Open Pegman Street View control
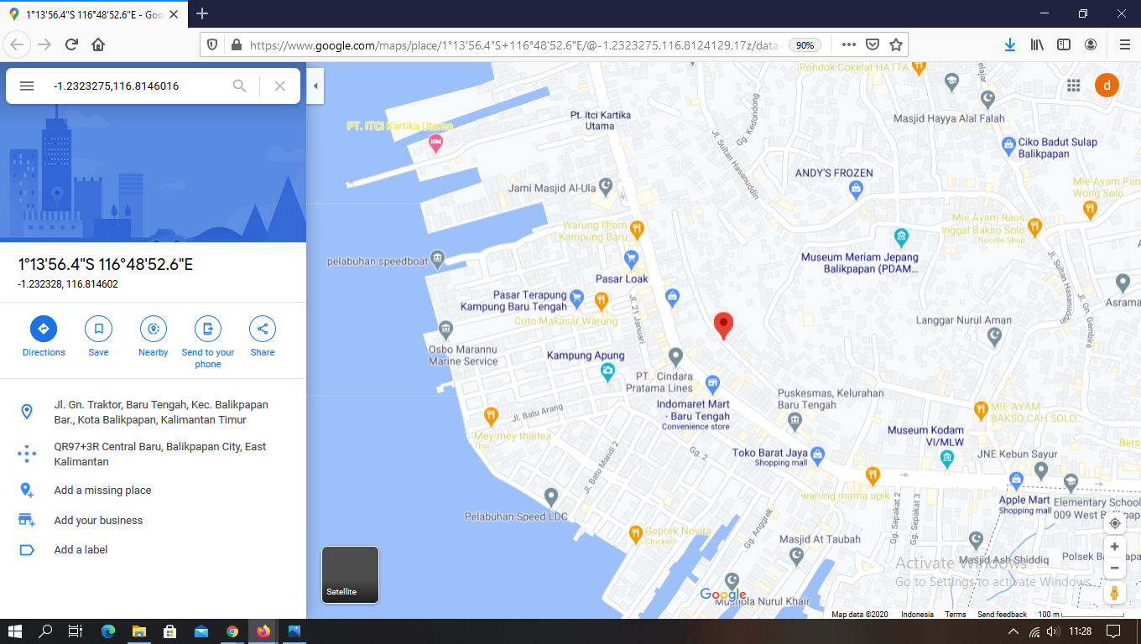 [x=1114, y=592]
